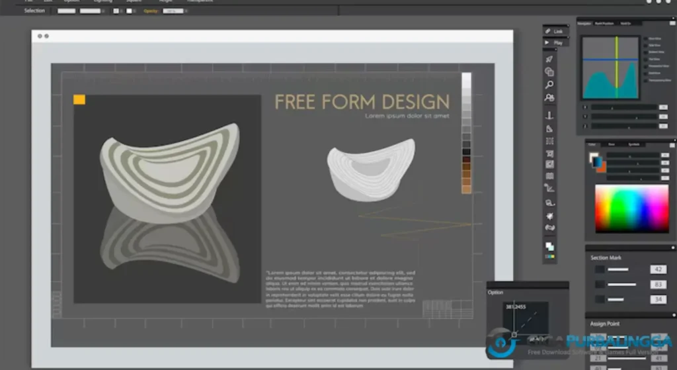677x370 pixels.
Task: Click the first circle button in document title bar
Action: click(40, 36)
